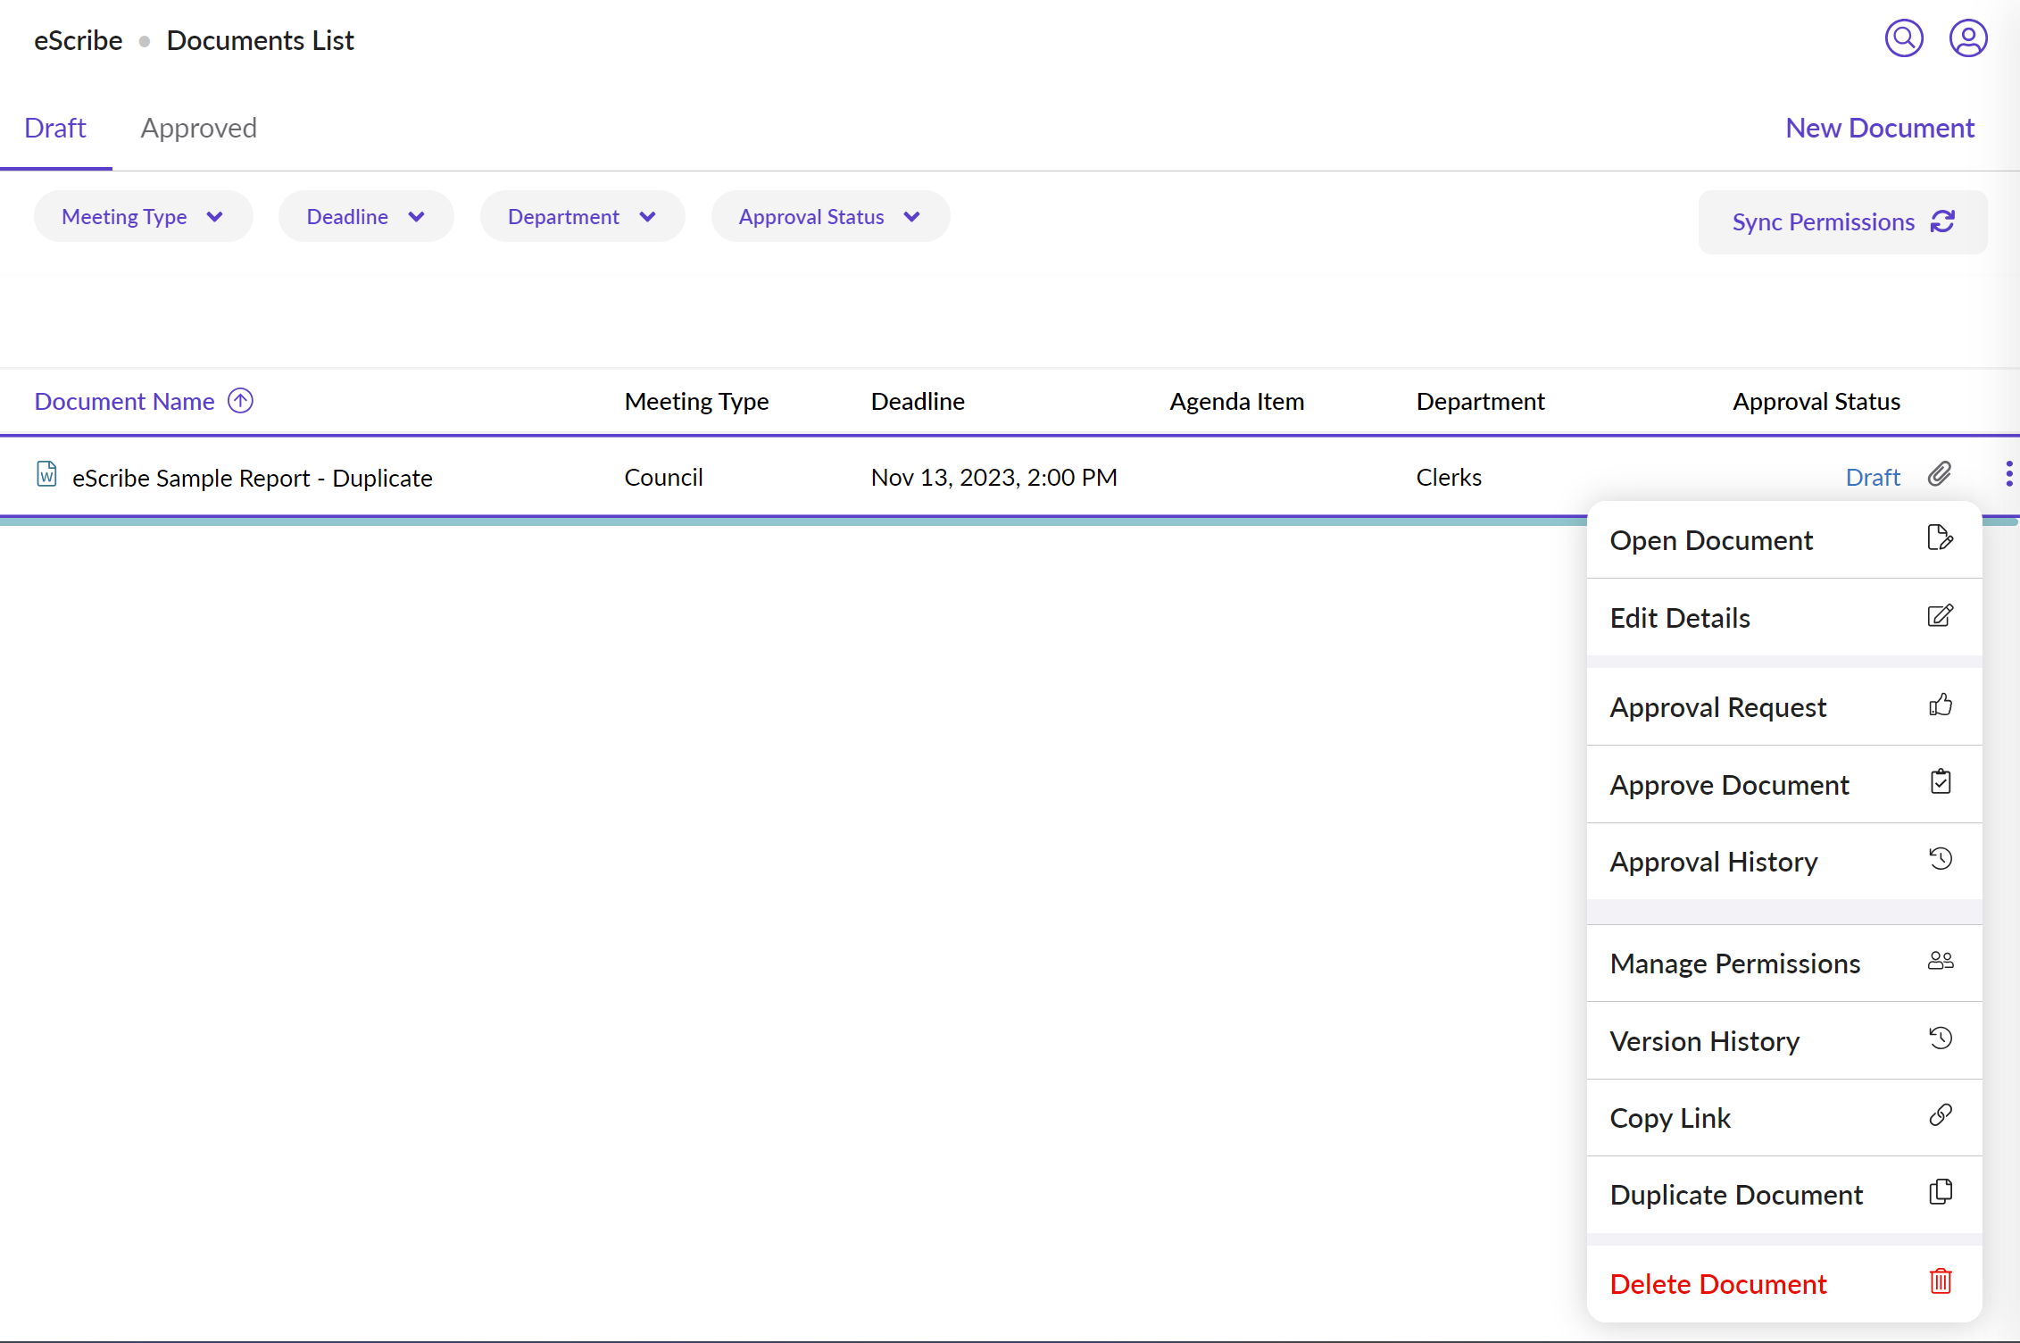Viewport: 2020px width, 1343px height.
Task: Open the Approval Status filter dropdown
Action: [829, 216]
